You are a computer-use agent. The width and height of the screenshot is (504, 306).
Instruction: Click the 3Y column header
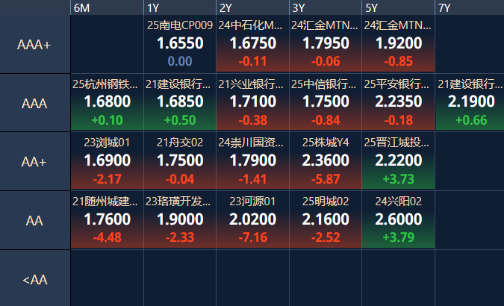(325, 7)
